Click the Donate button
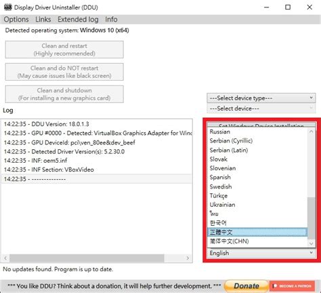This screenshot has width=321, height=293. click(247, 286)
